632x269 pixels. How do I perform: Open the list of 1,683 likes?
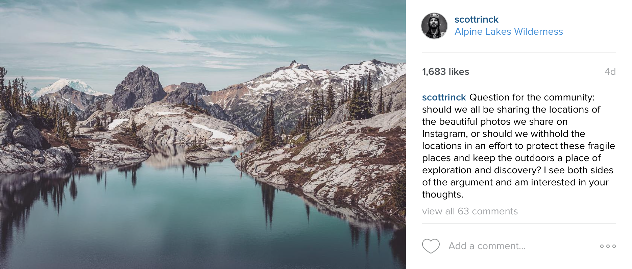(x=445, y=71)
